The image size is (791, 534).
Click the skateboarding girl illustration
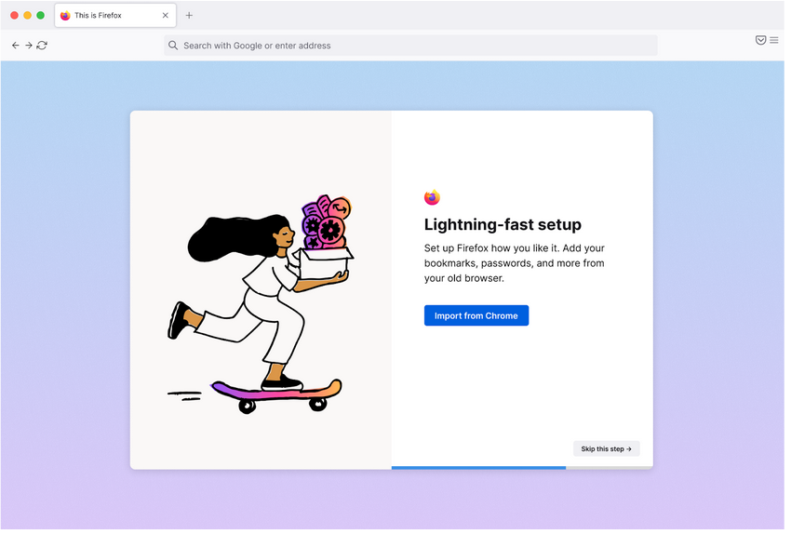[x=261, y=304]
